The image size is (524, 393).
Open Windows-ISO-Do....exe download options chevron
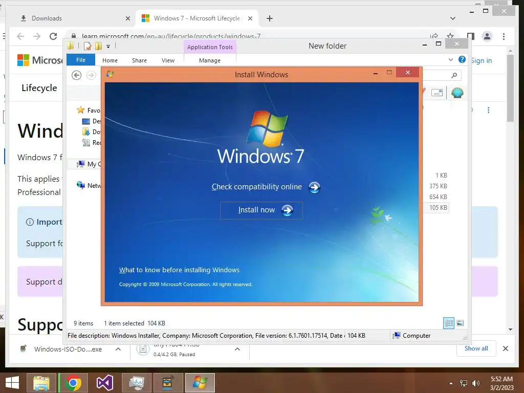pos(118,349)
